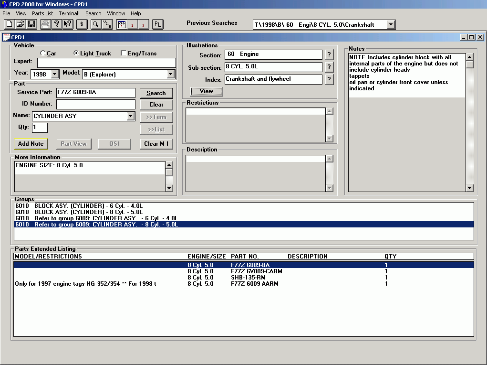This screenshot has height=365, width=487.
Task: Click the CPD 2000 application title icon
Action: tap(4, 4)
